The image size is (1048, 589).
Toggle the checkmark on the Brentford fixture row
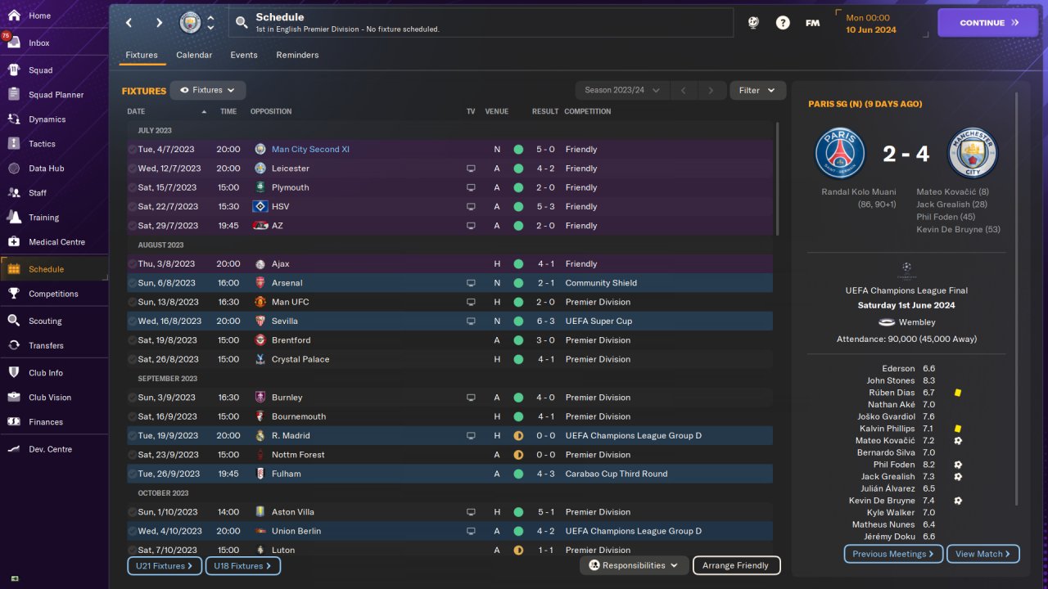(133, 340)
